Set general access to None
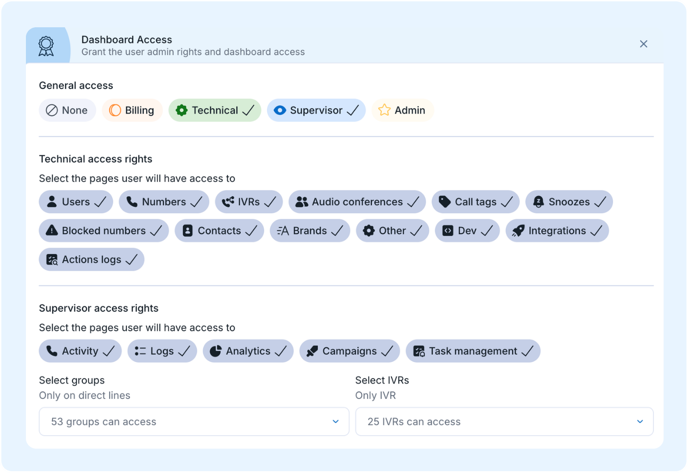 [67, 110]
